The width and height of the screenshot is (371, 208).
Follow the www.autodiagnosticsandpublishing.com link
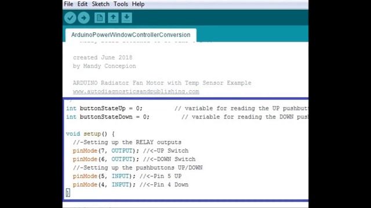pos(136,91)
